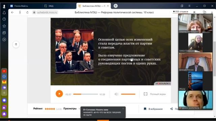Select Евгений's participant video tile
Viewport: 216px width, 121px height.
click(195, 62)
